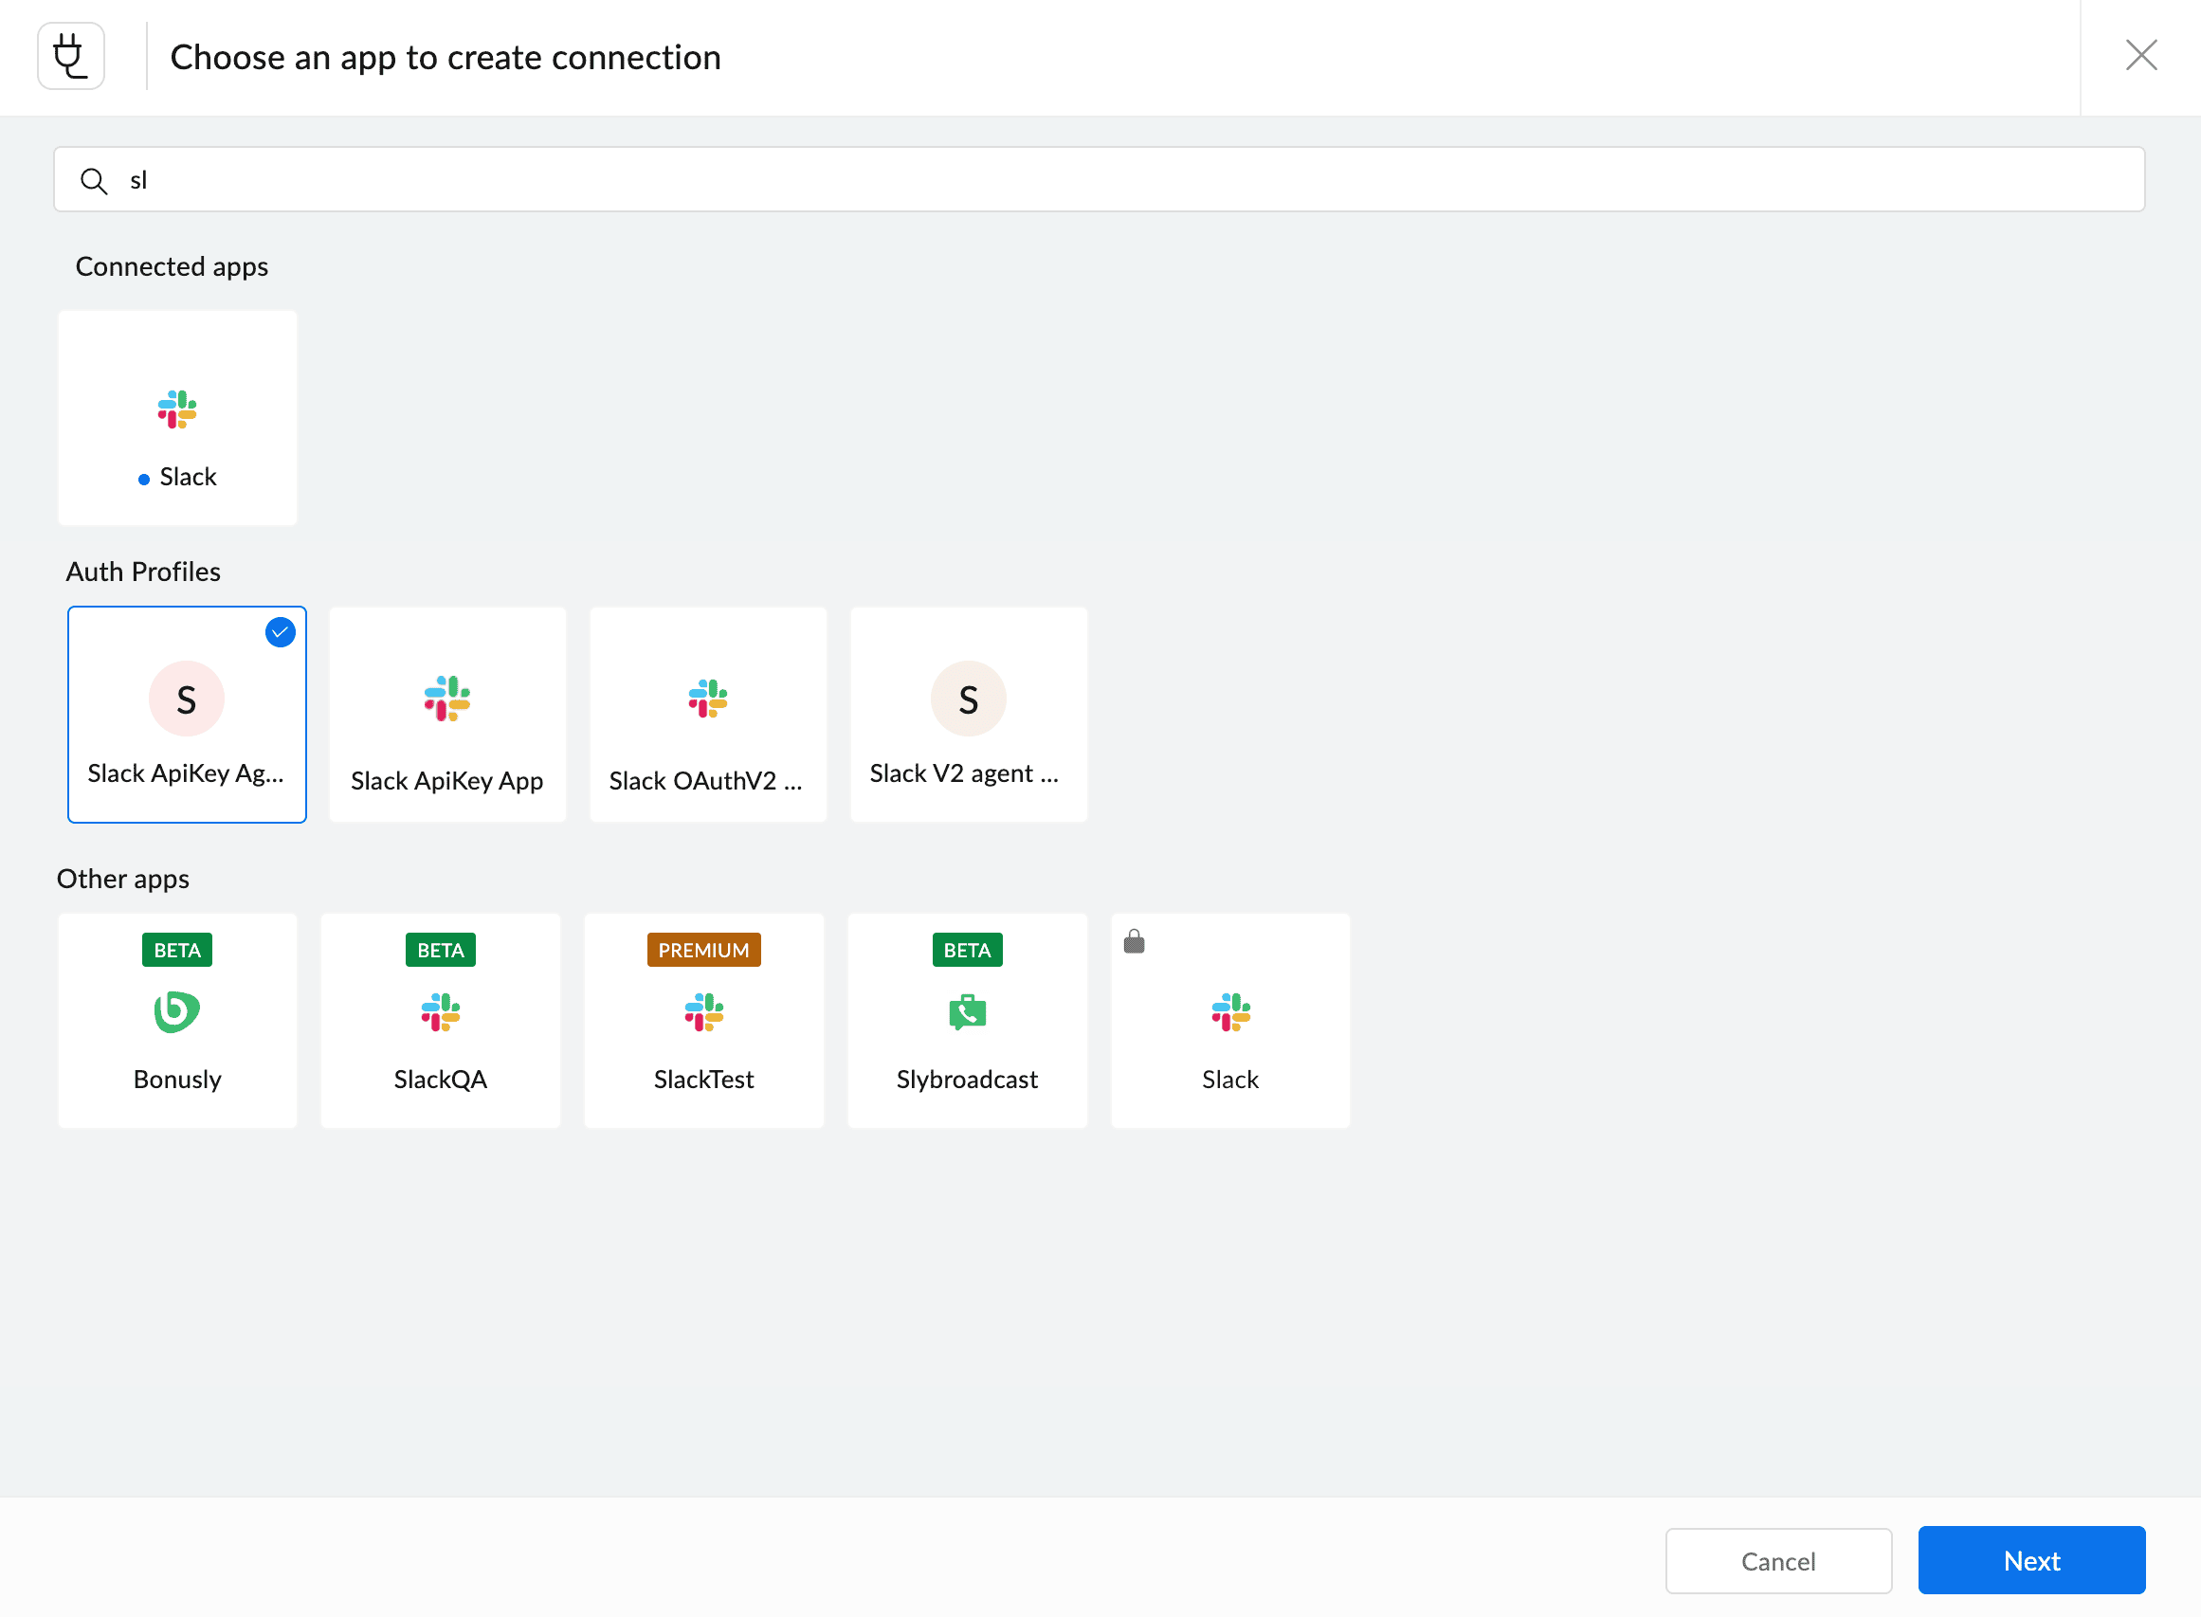Click the lock icon on the Slack tile
The width and height of the screenshot is (2201, 1617).
(1136, 942)
